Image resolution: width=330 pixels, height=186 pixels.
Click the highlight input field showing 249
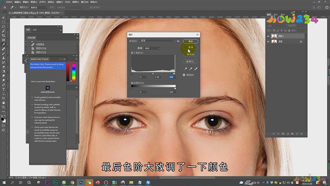[x=172, y=77]
